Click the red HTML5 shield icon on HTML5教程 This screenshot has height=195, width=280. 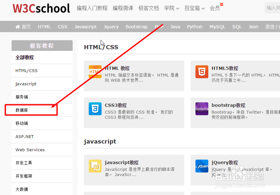tap(202, 71)
